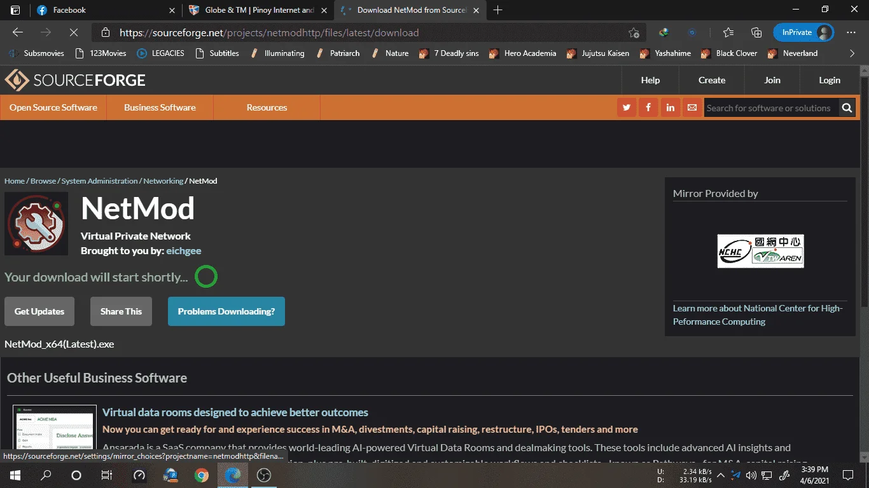Open the Learn more about National Center link
The image size is (869, 488).
pos(758,315)
